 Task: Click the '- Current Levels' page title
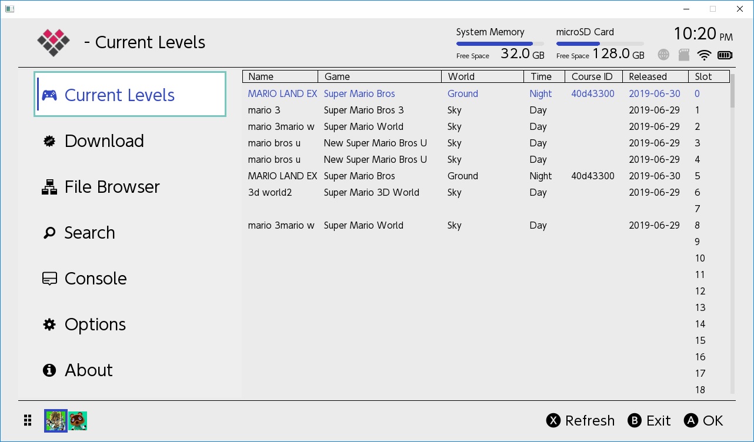[145, 42]
